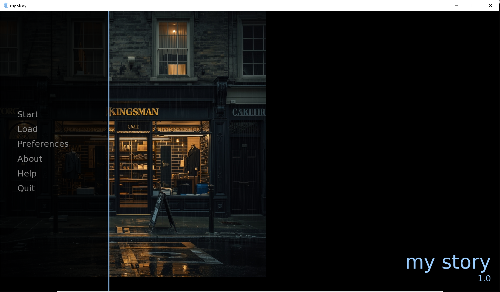Viewport: 500px width, 292px height.
Task: Click the large 'my story' game title
Action: [448, 262]
